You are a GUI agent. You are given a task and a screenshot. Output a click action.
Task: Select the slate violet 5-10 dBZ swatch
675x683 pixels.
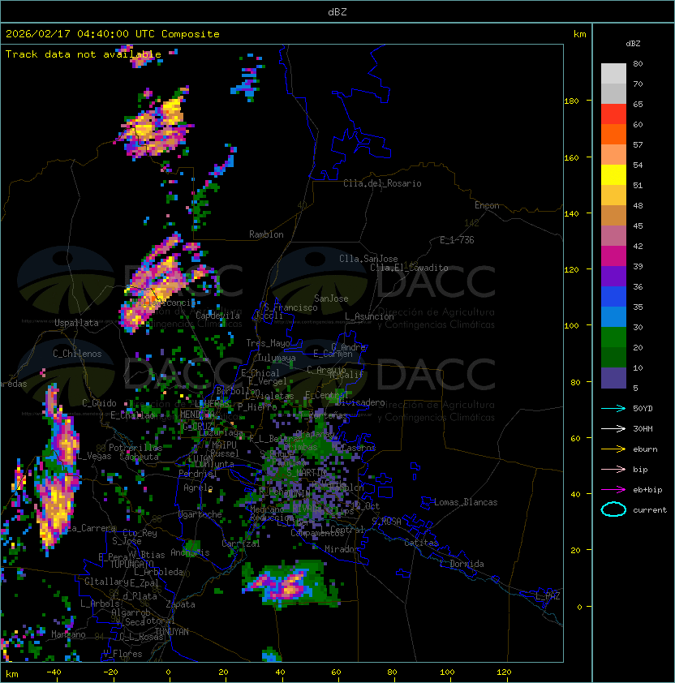[613, 378]
